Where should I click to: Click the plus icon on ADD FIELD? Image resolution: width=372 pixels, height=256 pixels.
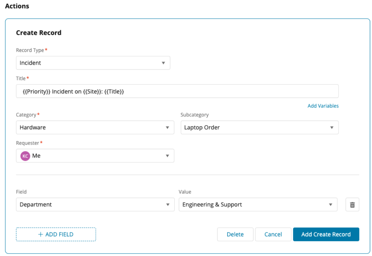[x=41, y=235]
